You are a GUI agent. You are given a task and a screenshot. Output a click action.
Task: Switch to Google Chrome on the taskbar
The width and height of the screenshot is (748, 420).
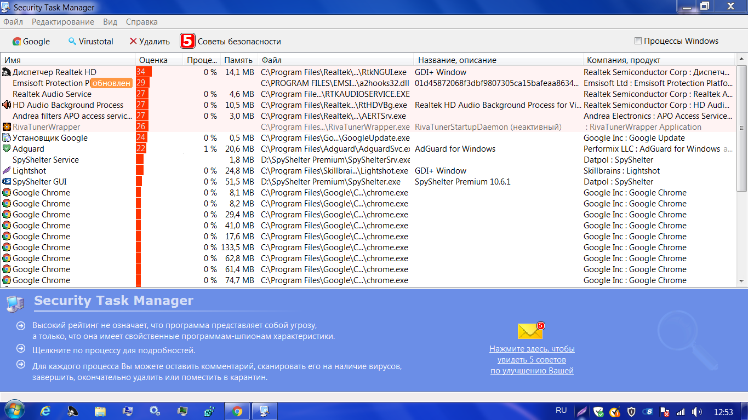(x=237, y=411)
